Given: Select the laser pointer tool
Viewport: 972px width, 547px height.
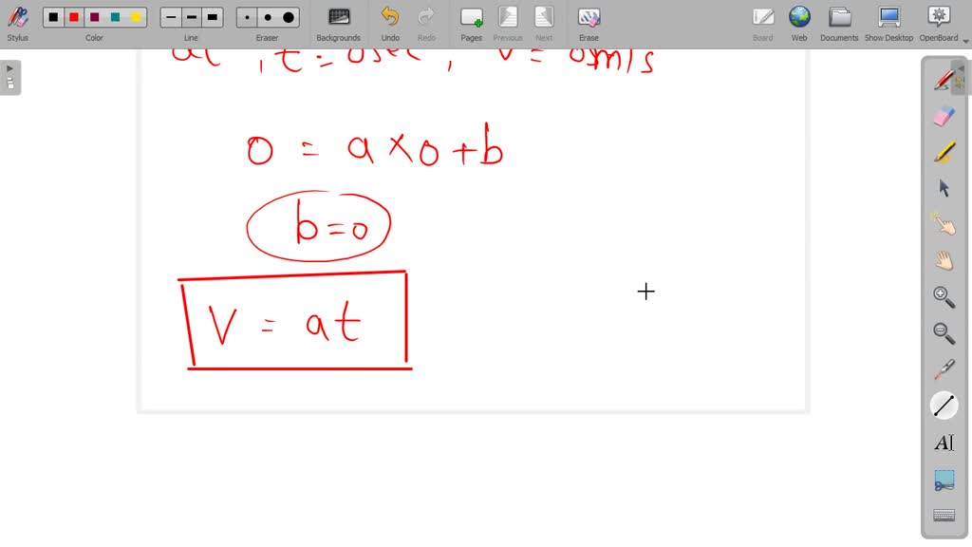Looking at the screenshot, I should pyautogui.click(x=944, y=369).
